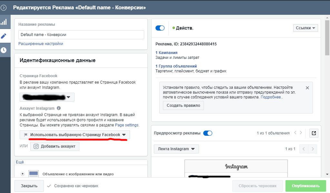
Task: Open the clock history icon in sidebar
Action: 4,50
